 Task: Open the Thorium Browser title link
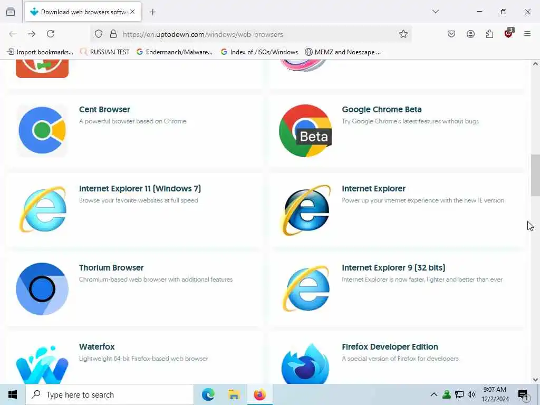pos(111,267)
